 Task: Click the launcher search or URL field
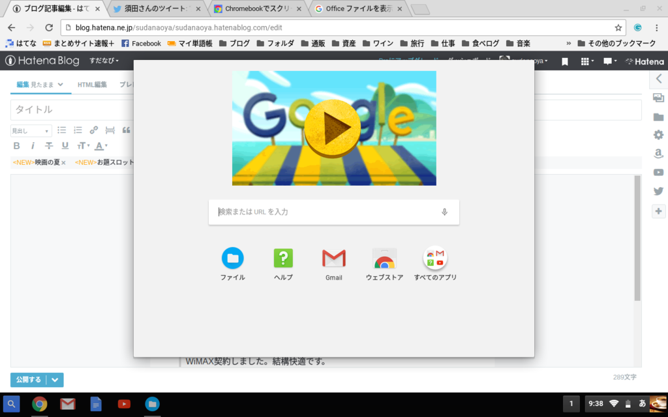click(x=333, y=212)
